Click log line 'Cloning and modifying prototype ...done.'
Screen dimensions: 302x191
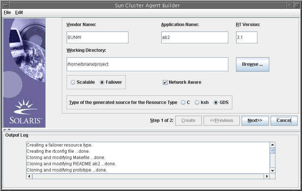67,170
